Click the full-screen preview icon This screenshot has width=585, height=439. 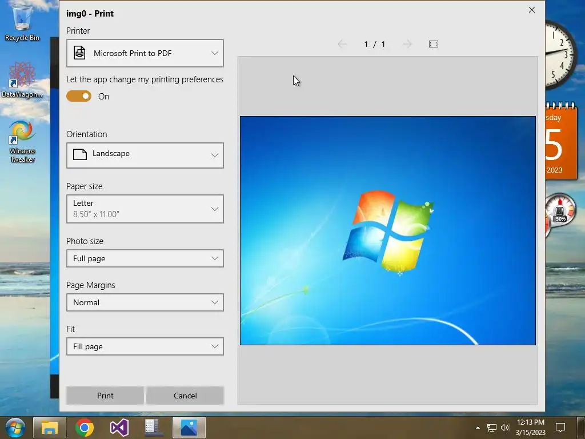coord(433,44)
